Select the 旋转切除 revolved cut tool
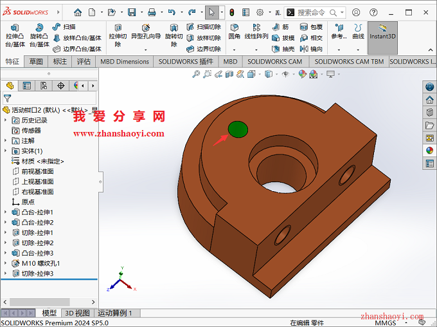437x327 pixels. coord(174,35)
